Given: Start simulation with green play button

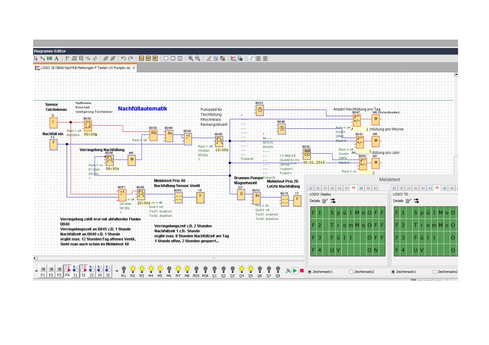Looking at the screenshot, I should [295, 271].
